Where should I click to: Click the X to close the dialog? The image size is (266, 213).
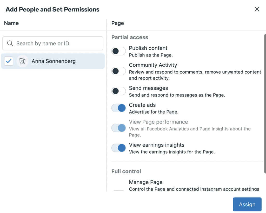pos(257,9)
